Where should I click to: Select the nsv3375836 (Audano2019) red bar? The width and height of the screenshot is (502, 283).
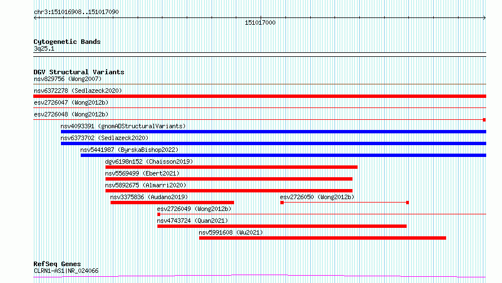tap(172, 203)
